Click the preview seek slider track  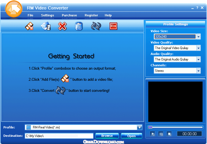pyautogui.click(x=175, y=127)
